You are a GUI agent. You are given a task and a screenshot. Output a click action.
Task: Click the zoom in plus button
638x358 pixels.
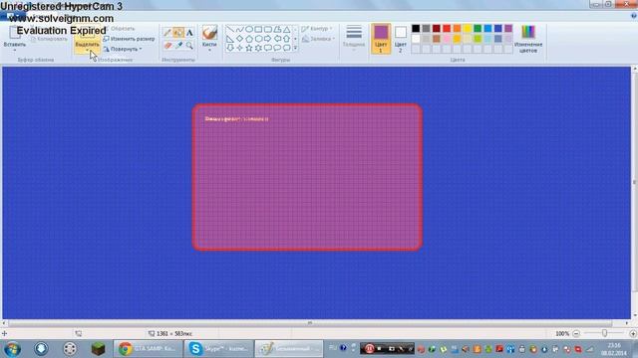coord(633,334)
